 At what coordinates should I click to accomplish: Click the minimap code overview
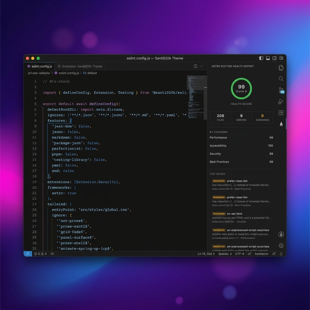[195, 97]
